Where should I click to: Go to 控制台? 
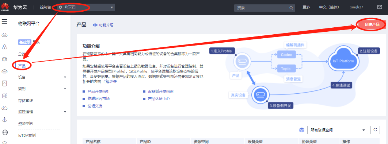point(46,7)
